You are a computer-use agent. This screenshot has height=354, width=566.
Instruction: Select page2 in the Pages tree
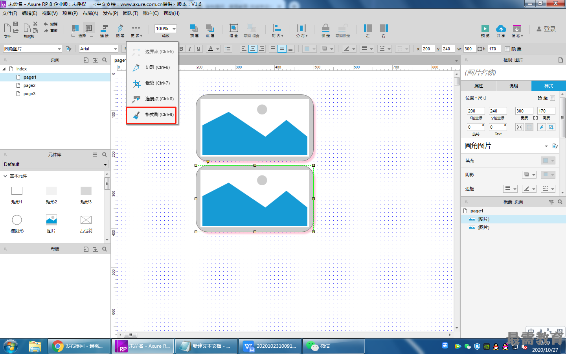click(x=29, y=85)
